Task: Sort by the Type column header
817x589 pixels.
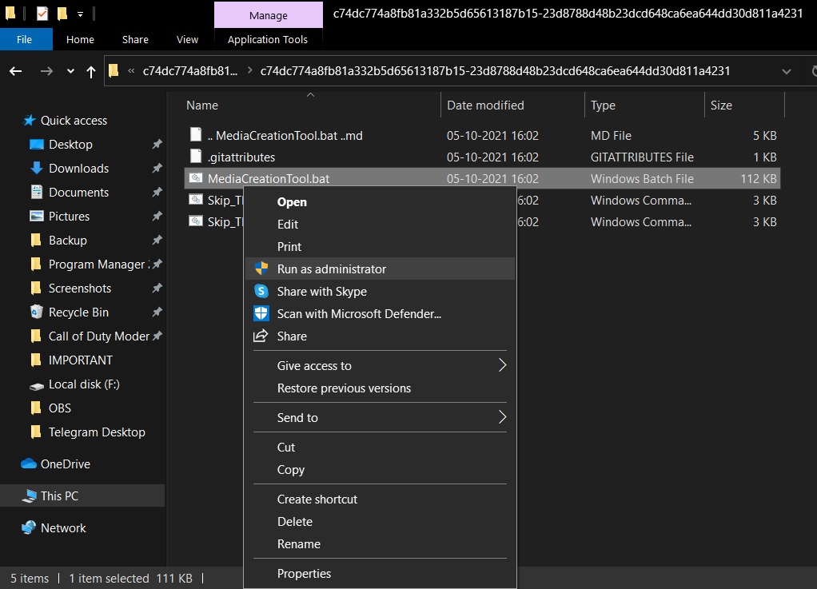Action: (644, 105)
